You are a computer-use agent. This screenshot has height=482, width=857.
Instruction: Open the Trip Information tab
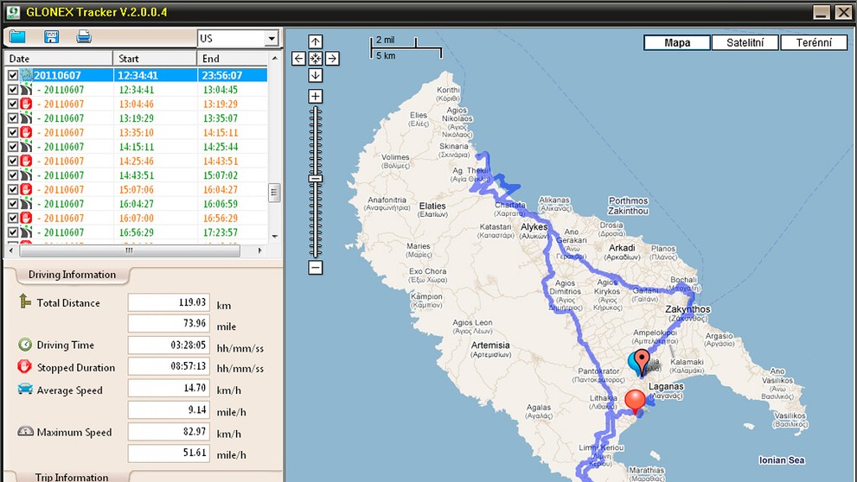(x=72, y=477)
